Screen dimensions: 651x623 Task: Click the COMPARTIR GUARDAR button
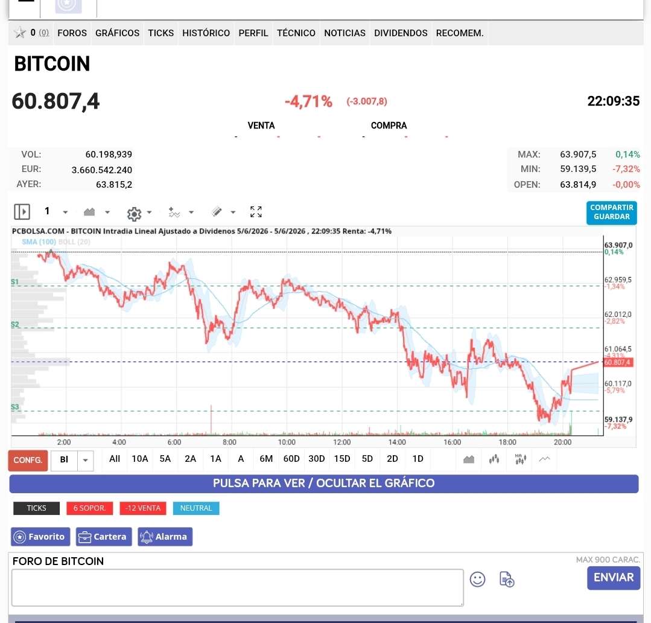pyautogui.click(x=612, y=212)
